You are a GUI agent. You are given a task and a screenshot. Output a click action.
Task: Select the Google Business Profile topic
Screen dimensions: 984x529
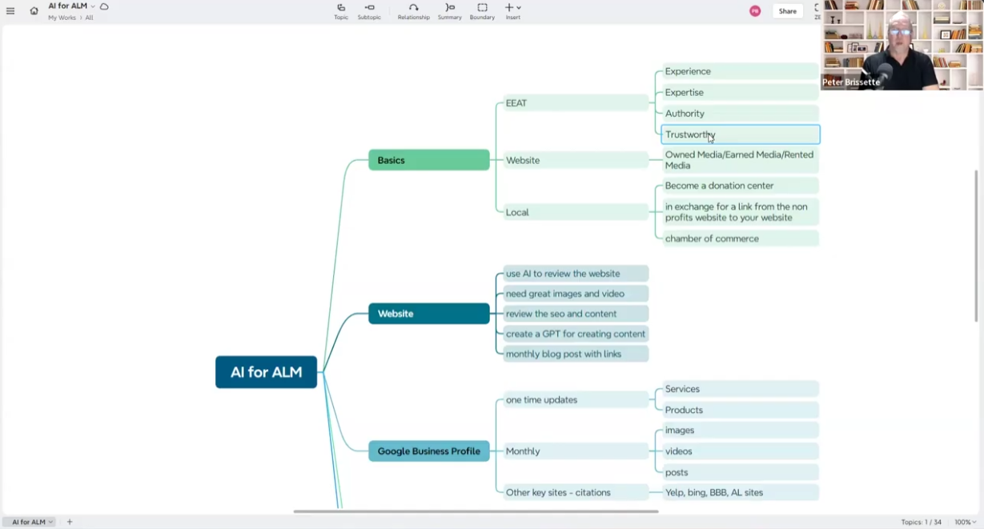point(428,451)
